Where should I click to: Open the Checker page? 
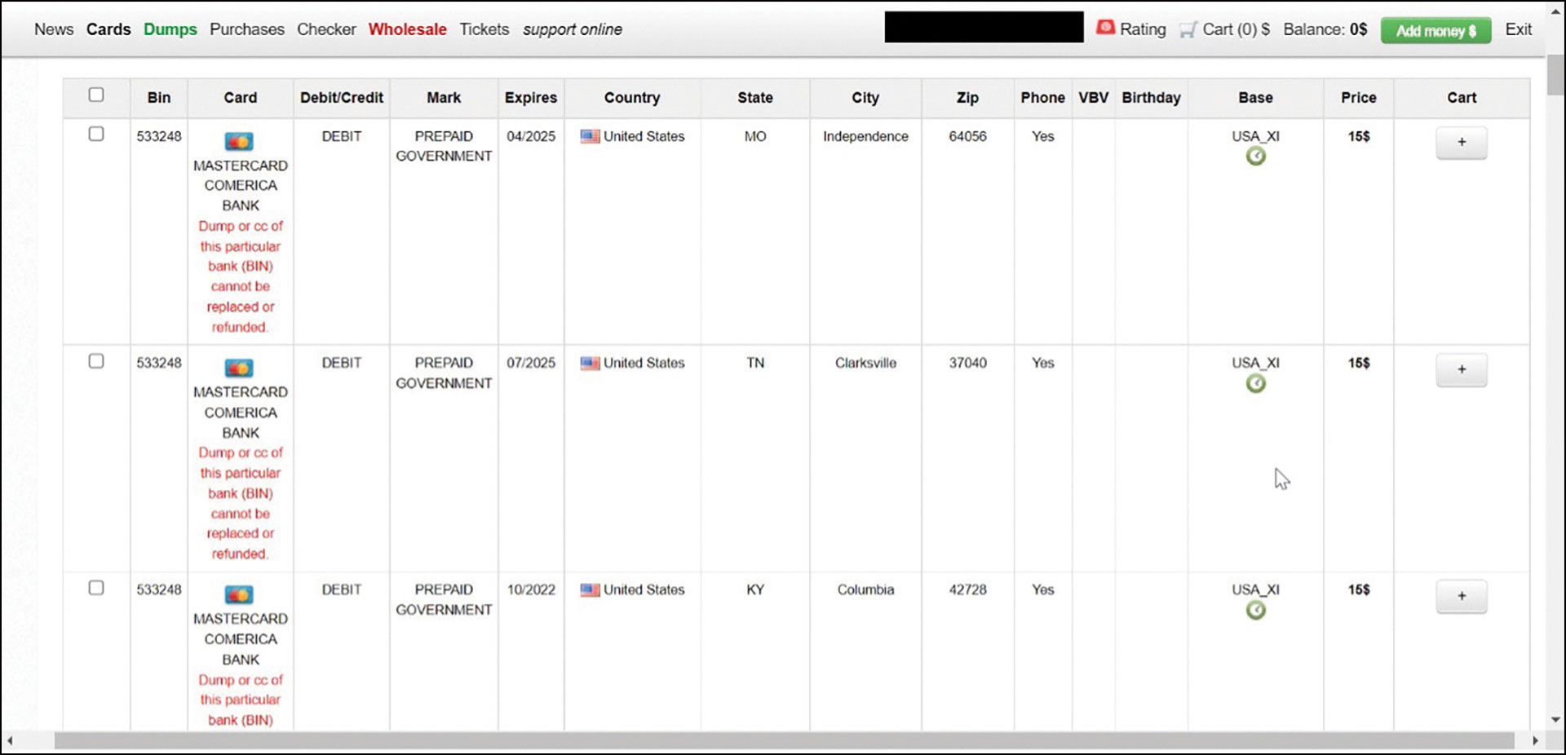326,29
